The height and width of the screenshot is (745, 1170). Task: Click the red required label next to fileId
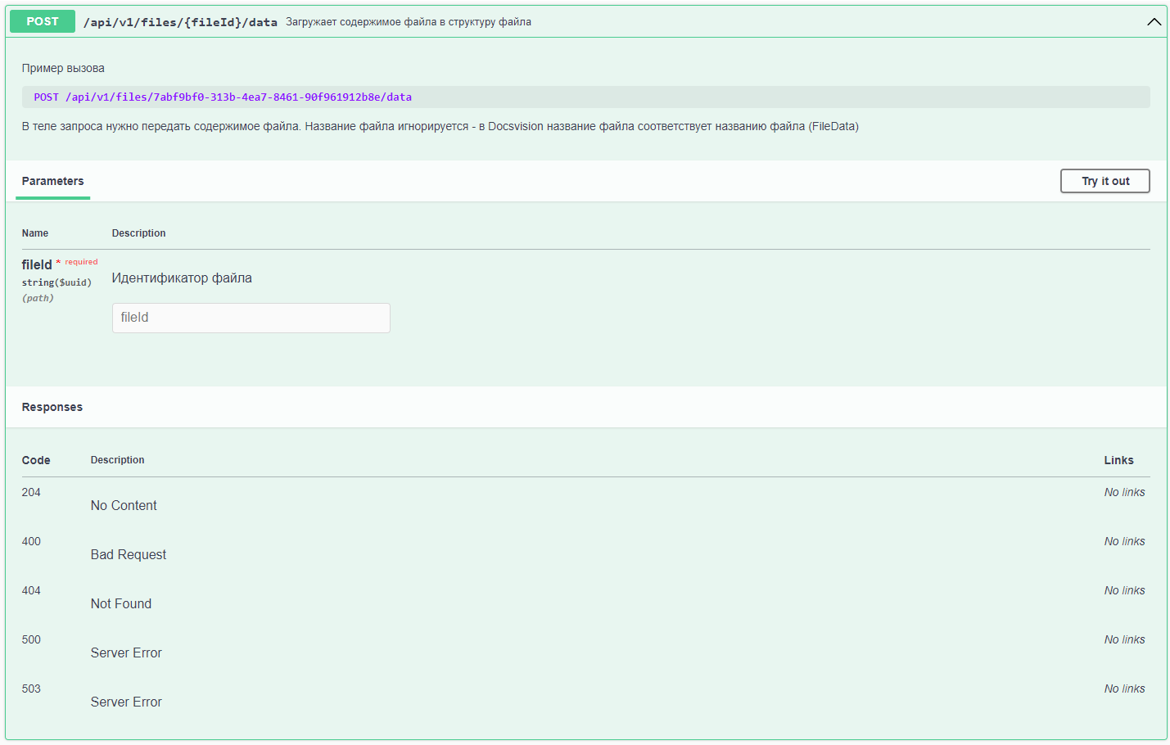pos(79,261)
